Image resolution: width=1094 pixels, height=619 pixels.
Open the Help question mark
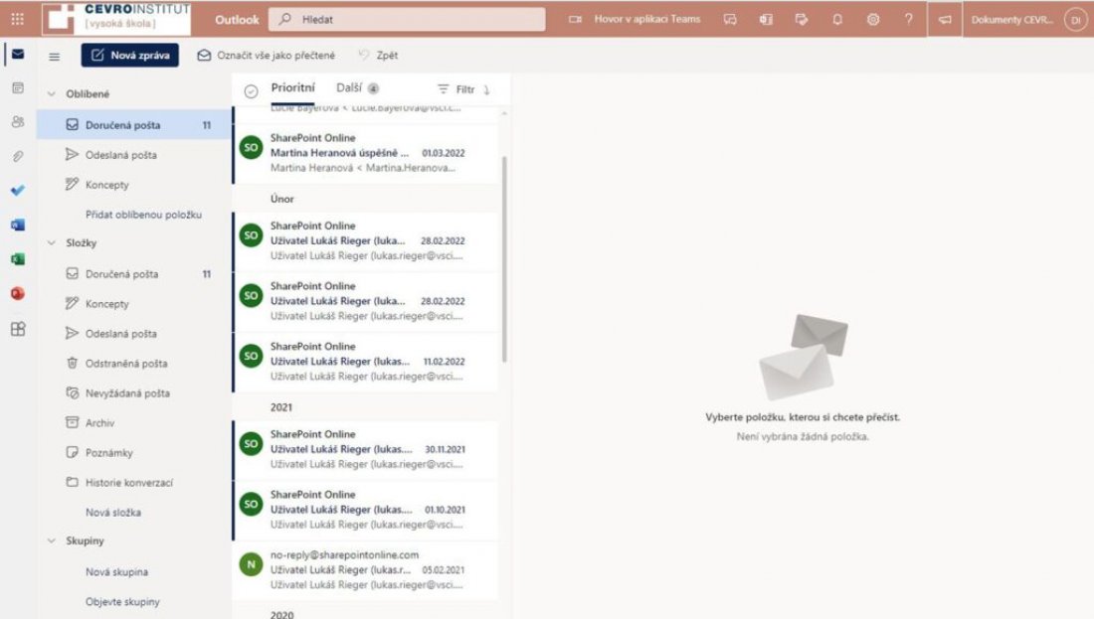click(x=908, y=20)
